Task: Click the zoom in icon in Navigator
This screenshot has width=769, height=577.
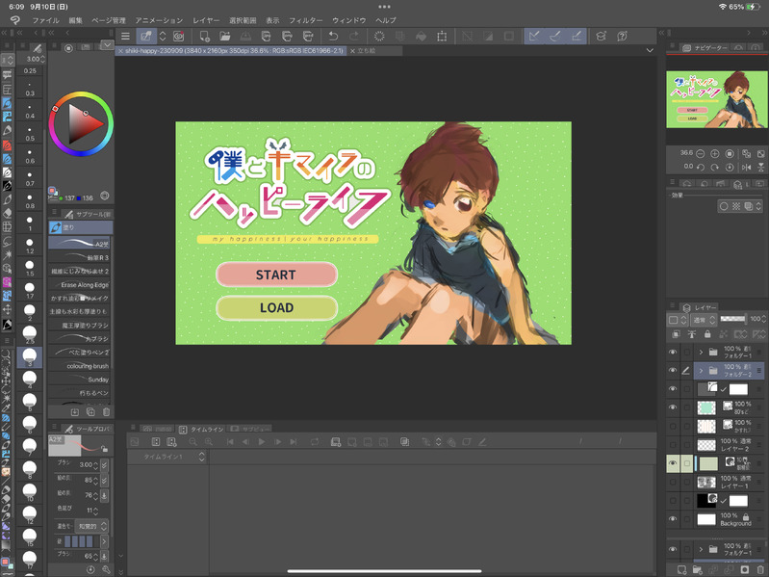Action: point(715,153)
